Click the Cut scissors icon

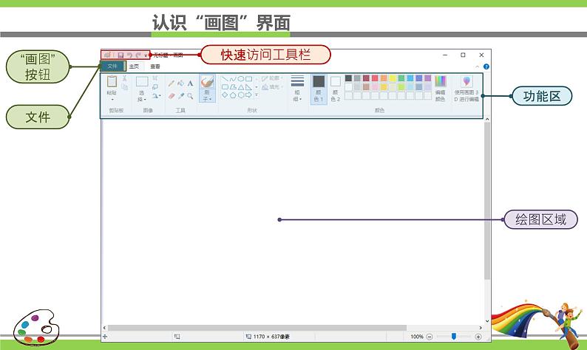(124, 78)
